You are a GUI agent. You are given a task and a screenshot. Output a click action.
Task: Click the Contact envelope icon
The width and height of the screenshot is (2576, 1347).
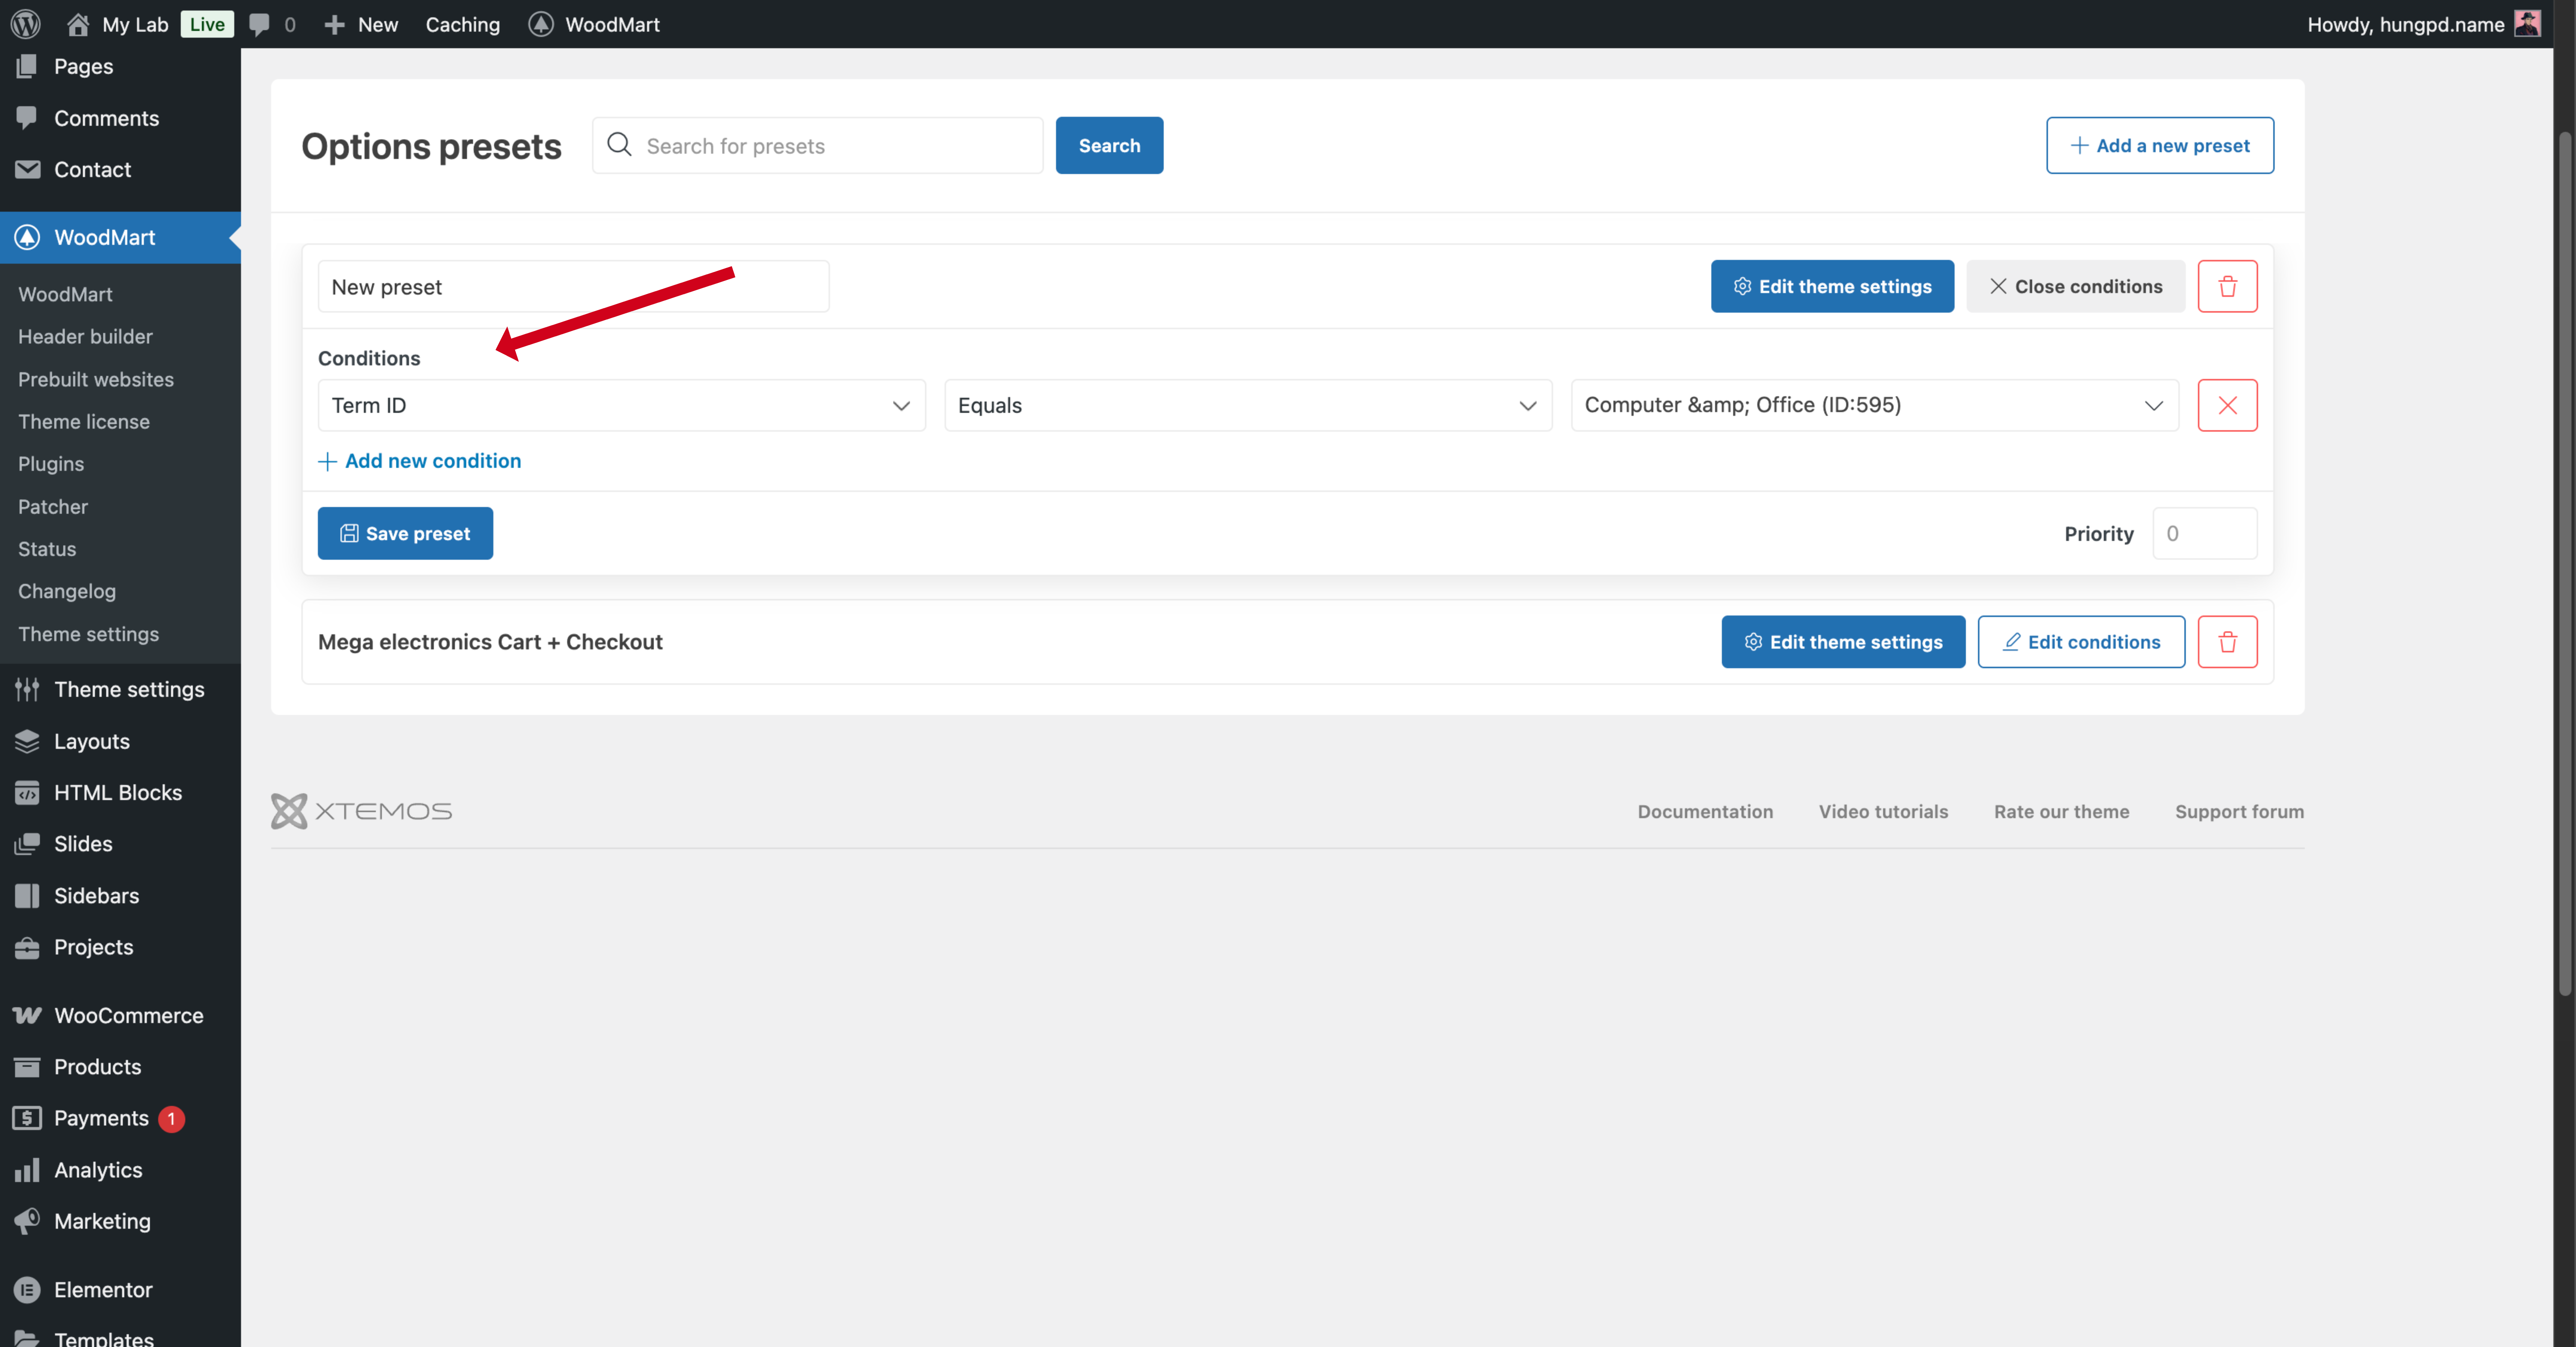(x=27, y=169)
